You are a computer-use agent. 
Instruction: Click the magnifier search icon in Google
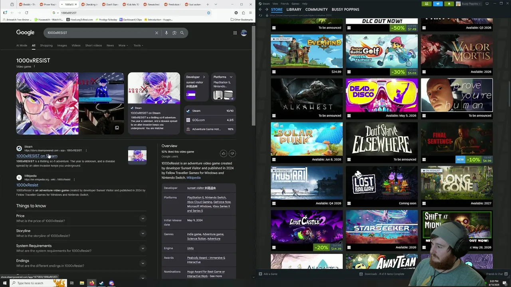[x=182, y=33]
